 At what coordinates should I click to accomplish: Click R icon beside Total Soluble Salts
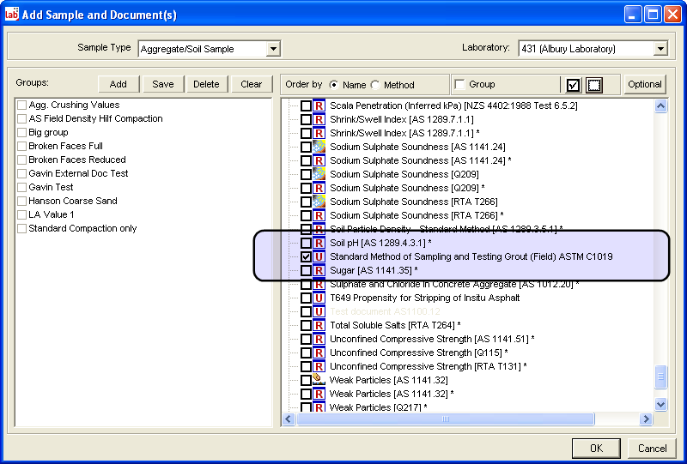319,325
